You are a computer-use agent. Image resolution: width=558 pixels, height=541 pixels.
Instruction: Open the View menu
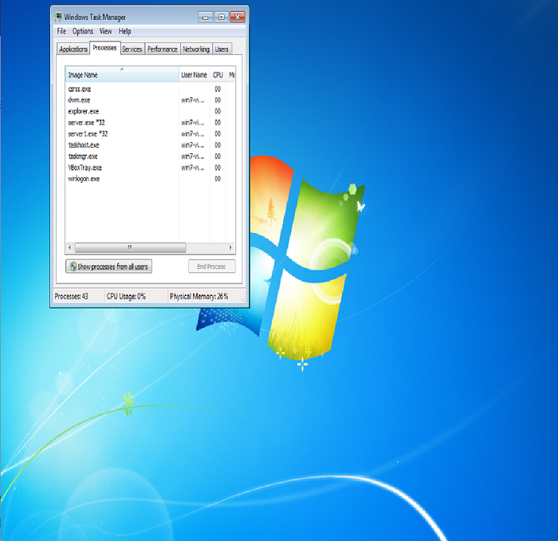tap(105, 31)
